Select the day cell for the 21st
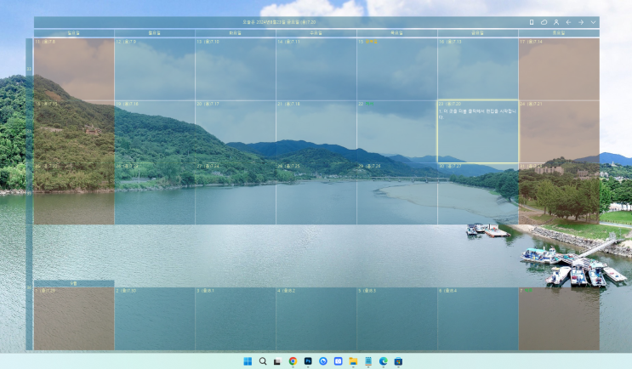 coord(316,132)
